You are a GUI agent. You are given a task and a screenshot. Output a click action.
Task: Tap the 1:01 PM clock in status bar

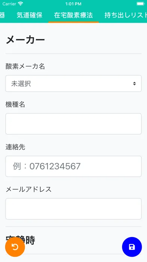tap(73, 4)
